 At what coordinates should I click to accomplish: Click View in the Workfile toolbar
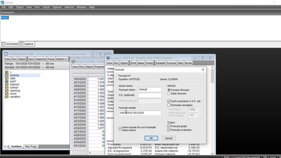pos(7,59)
